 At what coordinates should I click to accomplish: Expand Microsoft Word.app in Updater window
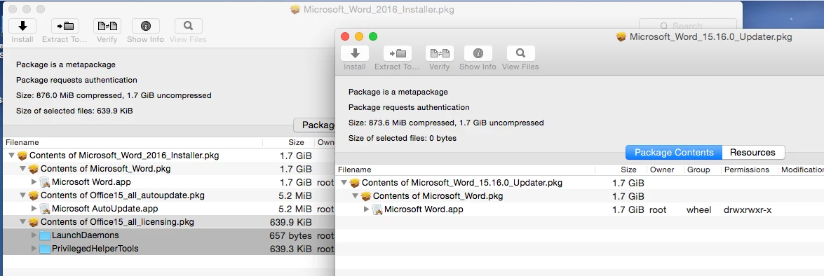coord(367,209)
